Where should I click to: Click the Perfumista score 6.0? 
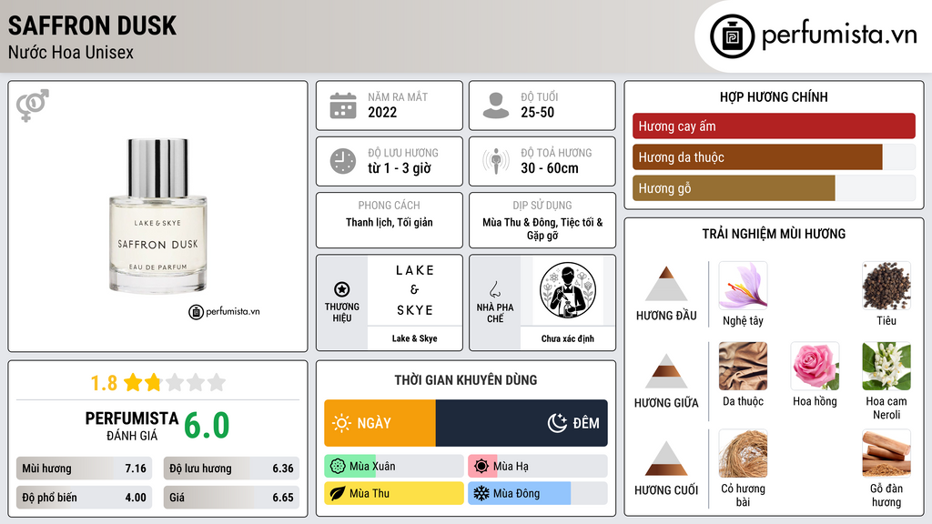pos(207,426)
